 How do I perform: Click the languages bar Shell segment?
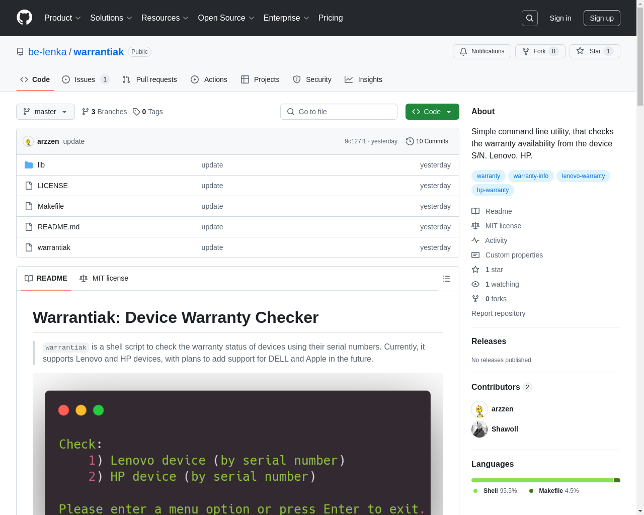pos(542,480)
